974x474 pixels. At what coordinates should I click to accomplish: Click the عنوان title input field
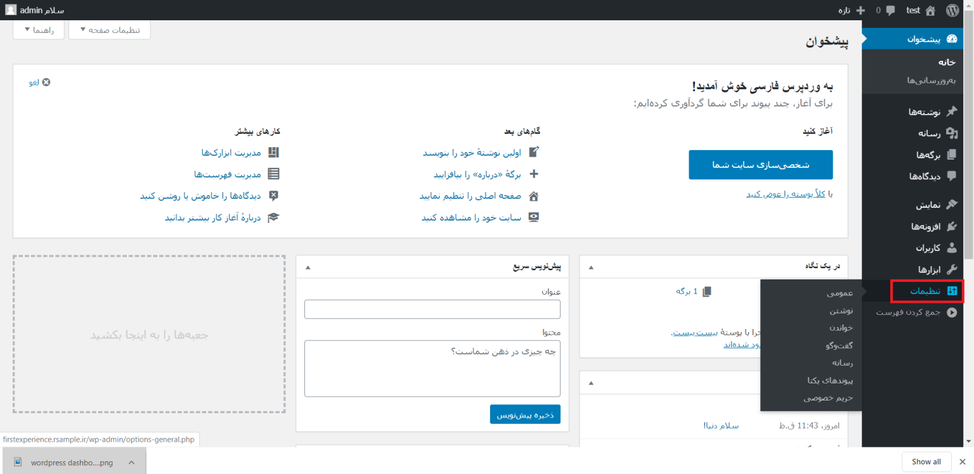tap(432, 309)
